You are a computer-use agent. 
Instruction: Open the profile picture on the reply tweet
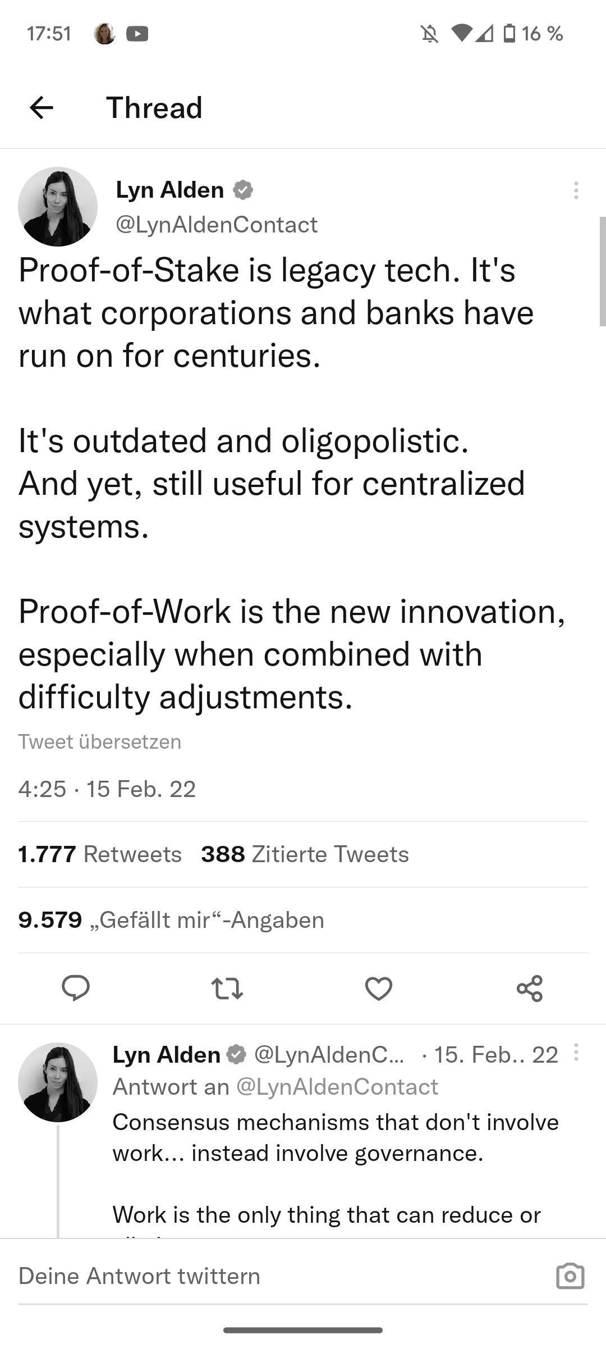(x=58, y=1082)
